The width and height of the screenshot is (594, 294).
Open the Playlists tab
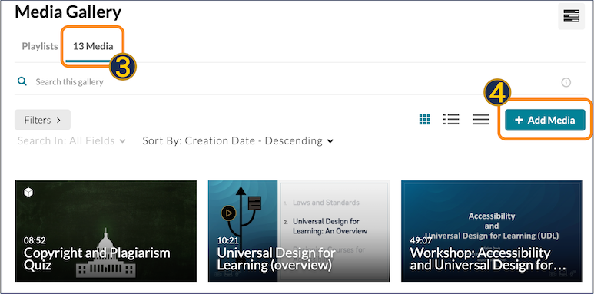click(40, 47)
